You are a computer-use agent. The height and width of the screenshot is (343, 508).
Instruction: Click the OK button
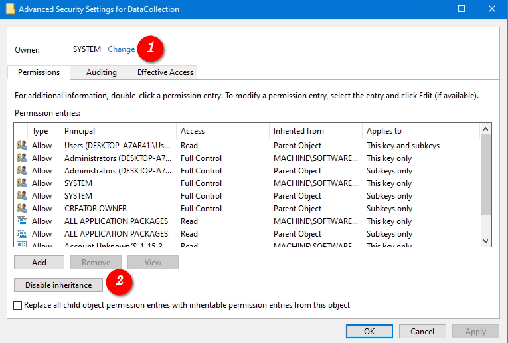tap(369, 331)
